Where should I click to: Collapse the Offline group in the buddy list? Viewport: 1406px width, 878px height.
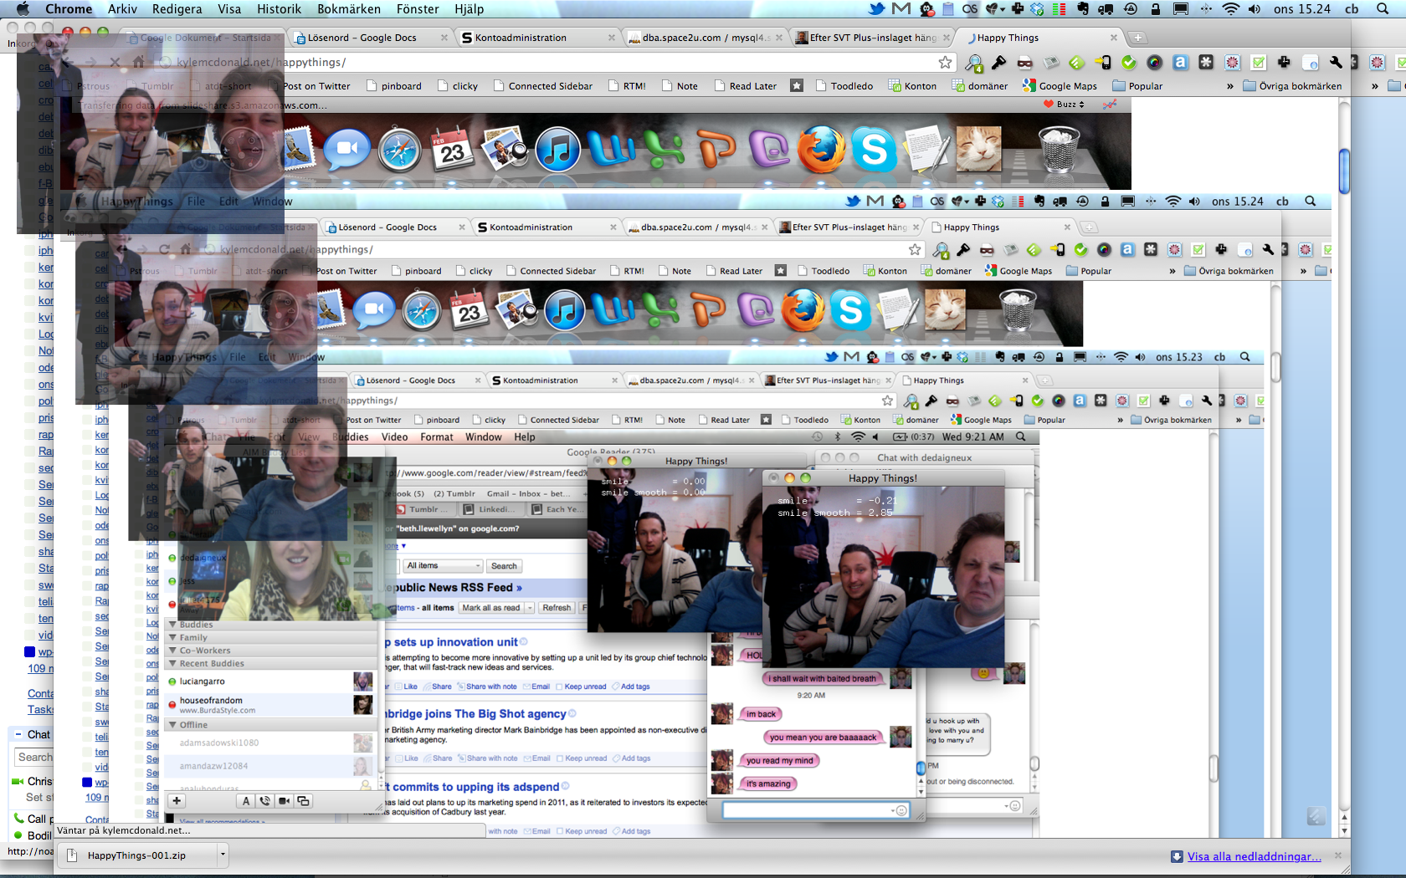172,725
